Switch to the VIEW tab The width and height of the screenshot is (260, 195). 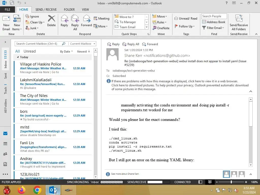click(85, 9)
